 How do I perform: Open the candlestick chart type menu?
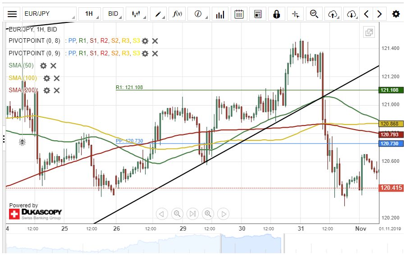coord(137,14)
